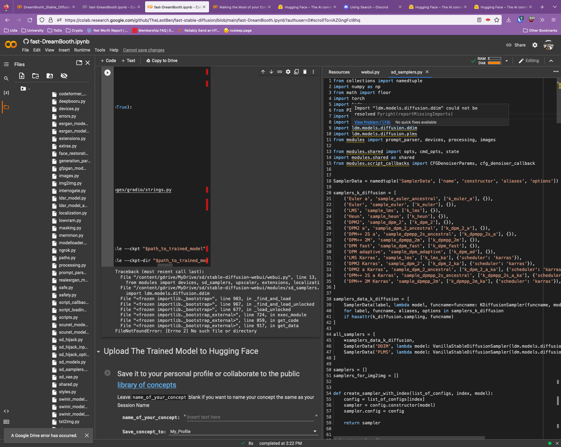Collapse the Upload Trained Model section

(x=98, y=352)
